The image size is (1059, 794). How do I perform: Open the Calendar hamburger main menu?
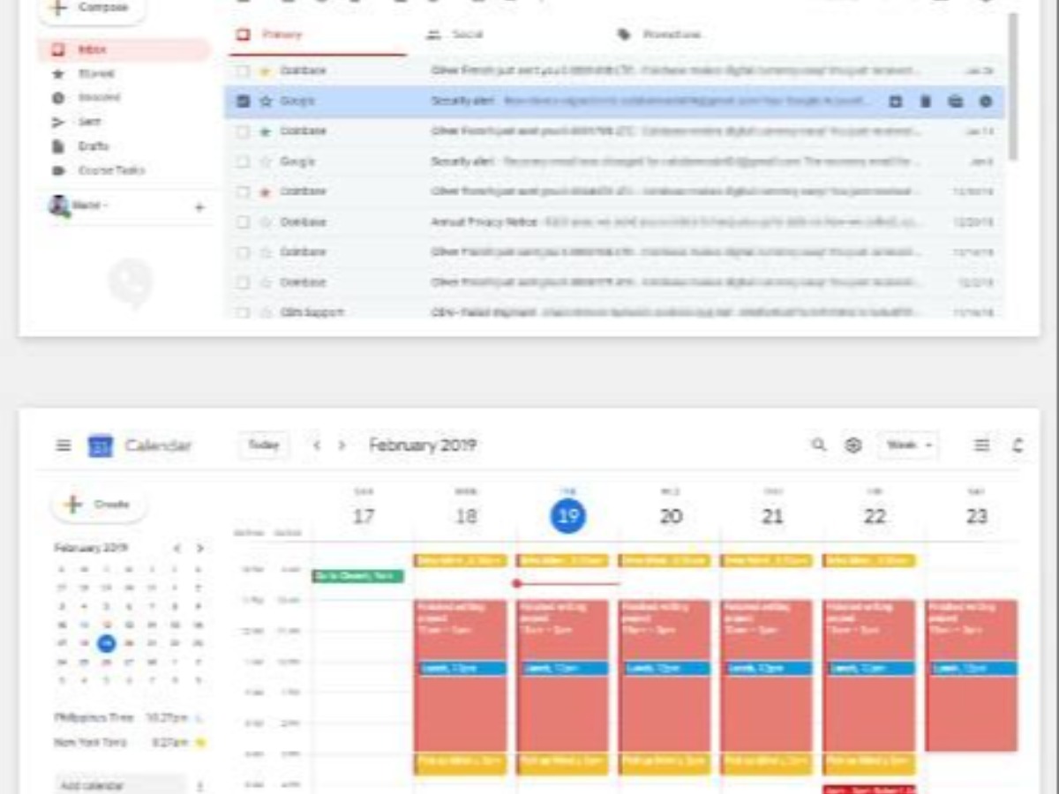coord(64,446)
